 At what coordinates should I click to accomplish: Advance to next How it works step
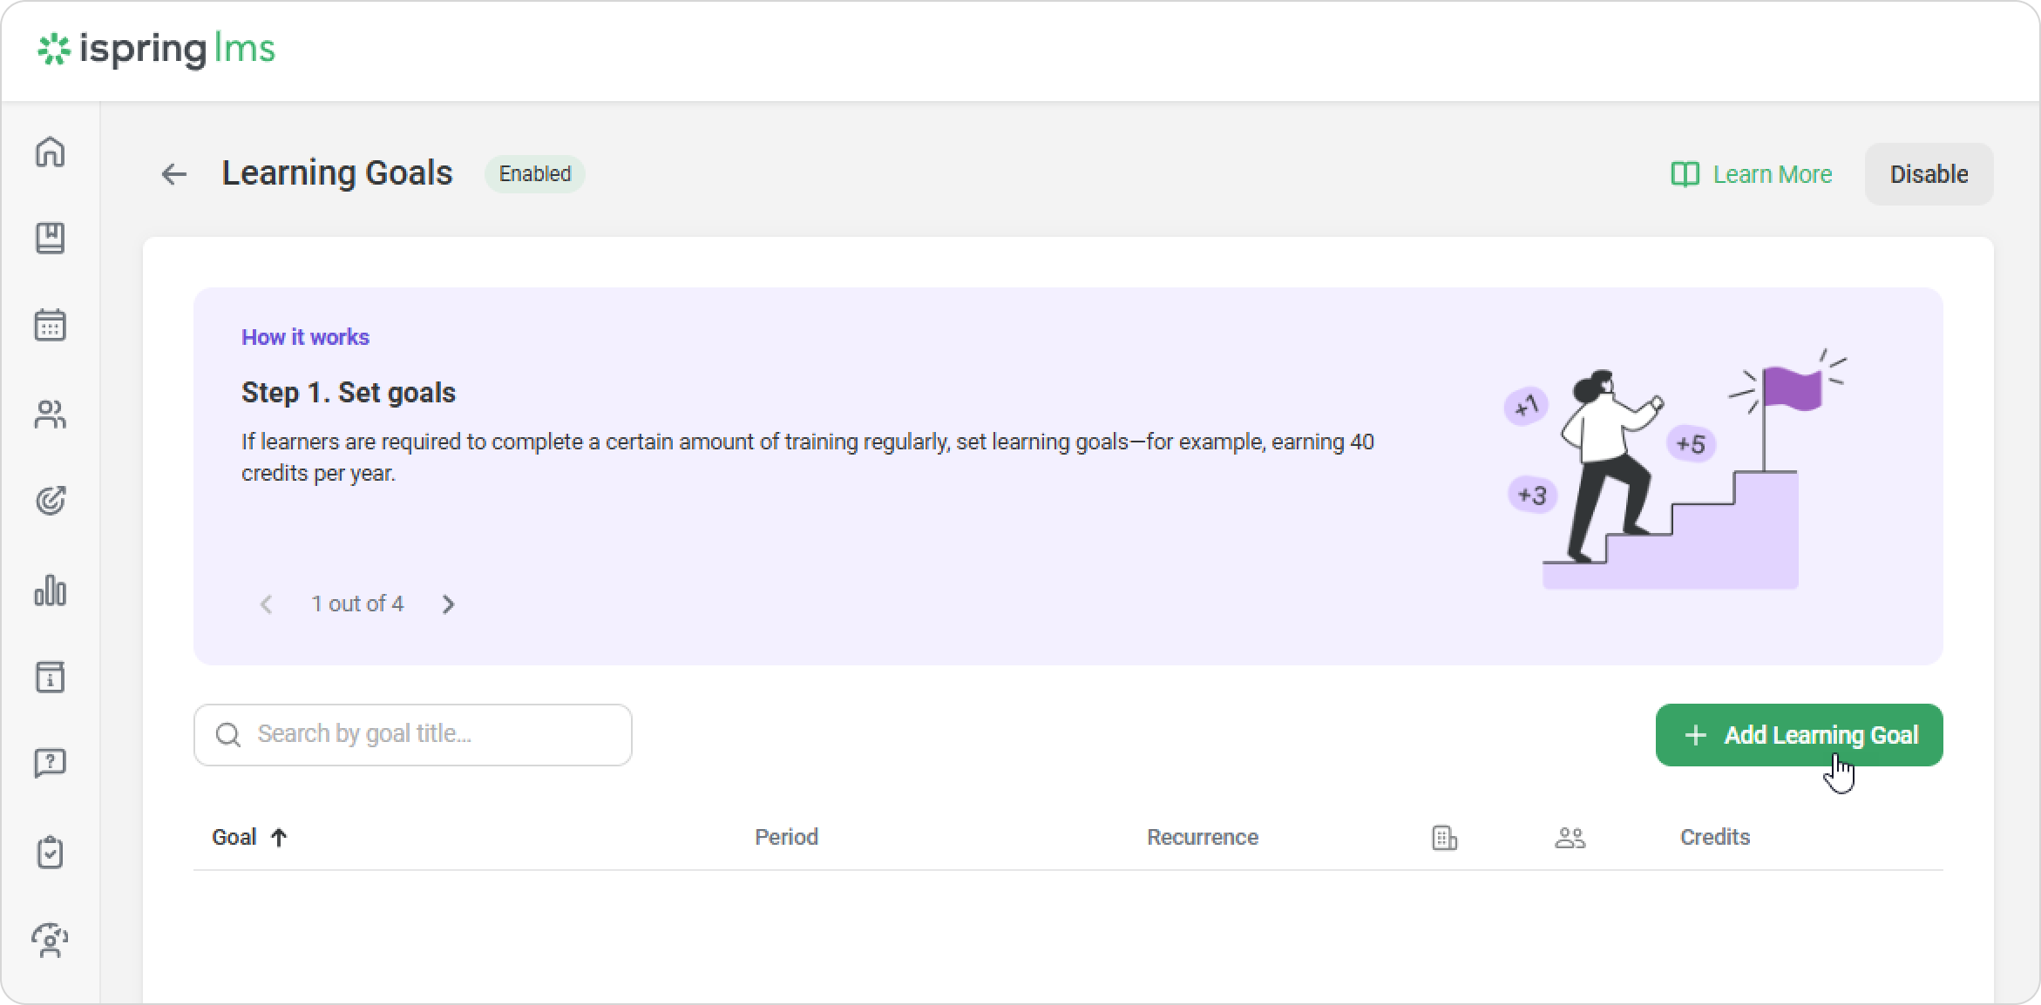click(448, 604)
